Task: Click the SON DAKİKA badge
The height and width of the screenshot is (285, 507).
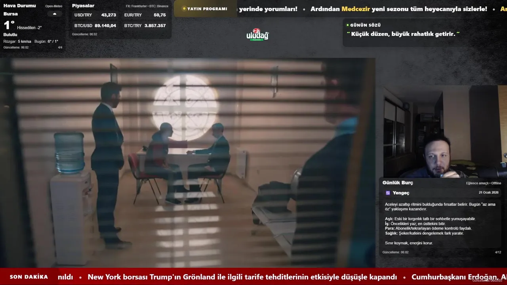Action: click(29, 277)
